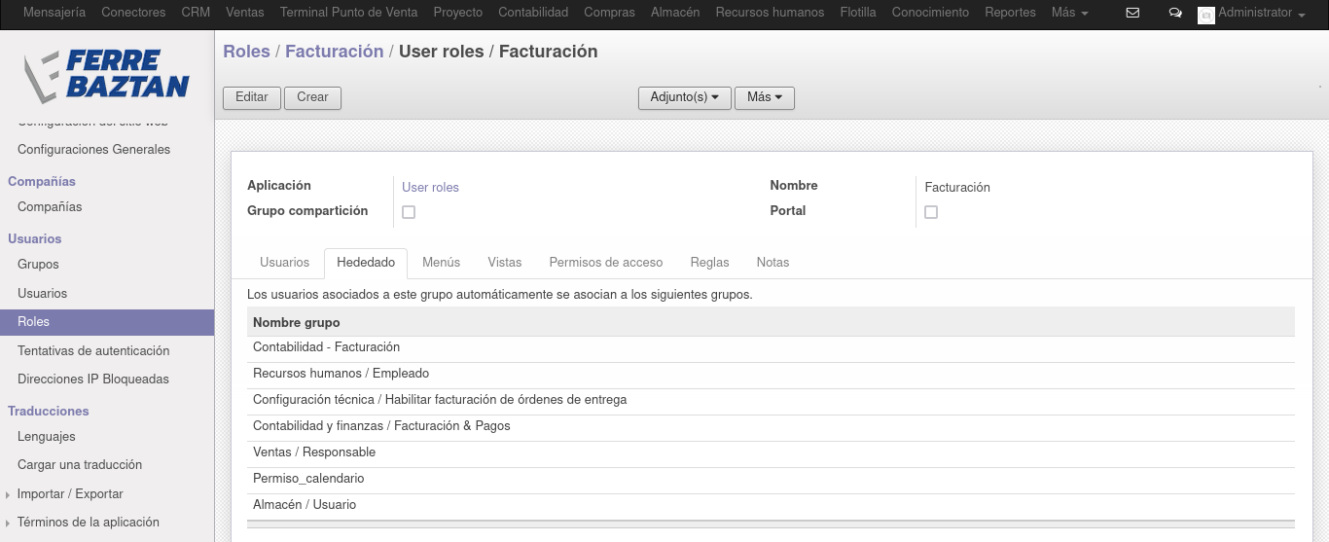
Task: Open Tentativas de autenticación sidebar item
Action: coord(93,350)
